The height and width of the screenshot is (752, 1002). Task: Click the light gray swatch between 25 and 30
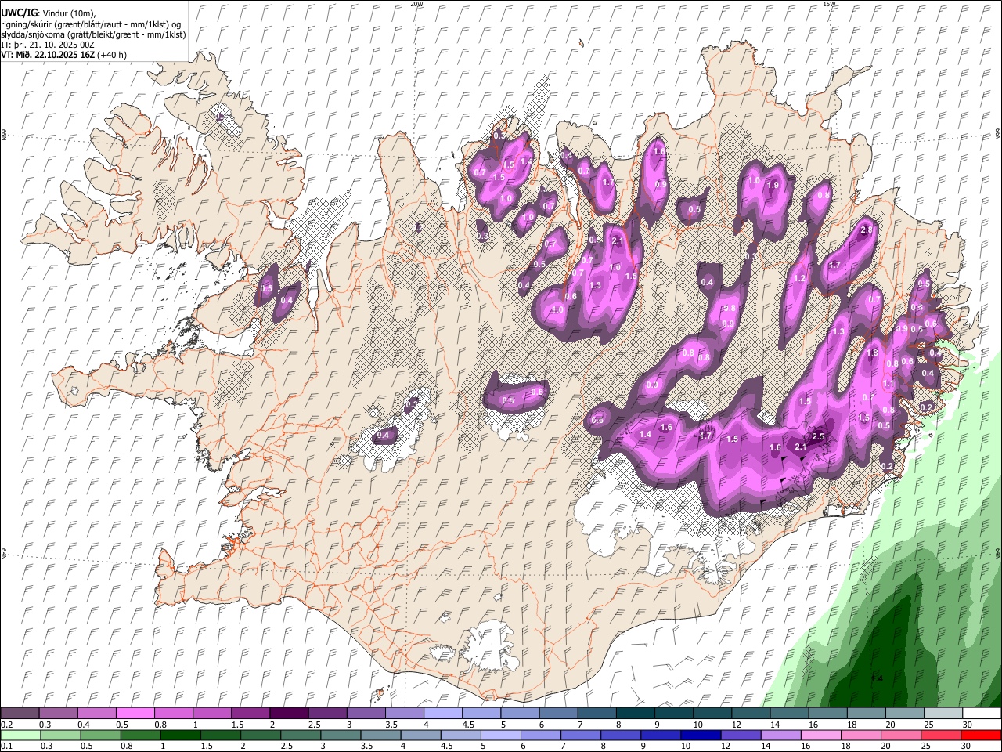pos(943,714)
